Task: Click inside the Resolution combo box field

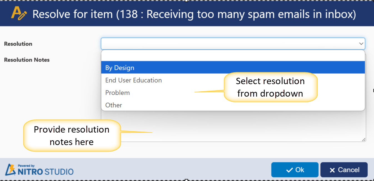Action: tap(228, 44)
